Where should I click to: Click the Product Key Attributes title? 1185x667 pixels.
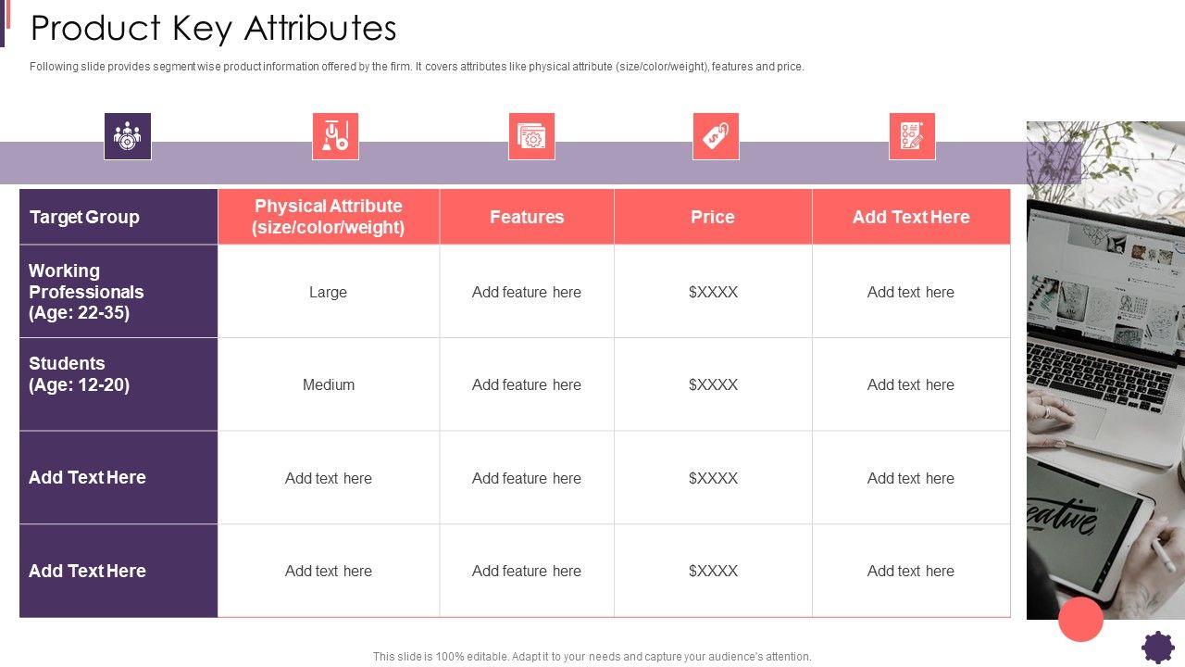tap(214, 29)
